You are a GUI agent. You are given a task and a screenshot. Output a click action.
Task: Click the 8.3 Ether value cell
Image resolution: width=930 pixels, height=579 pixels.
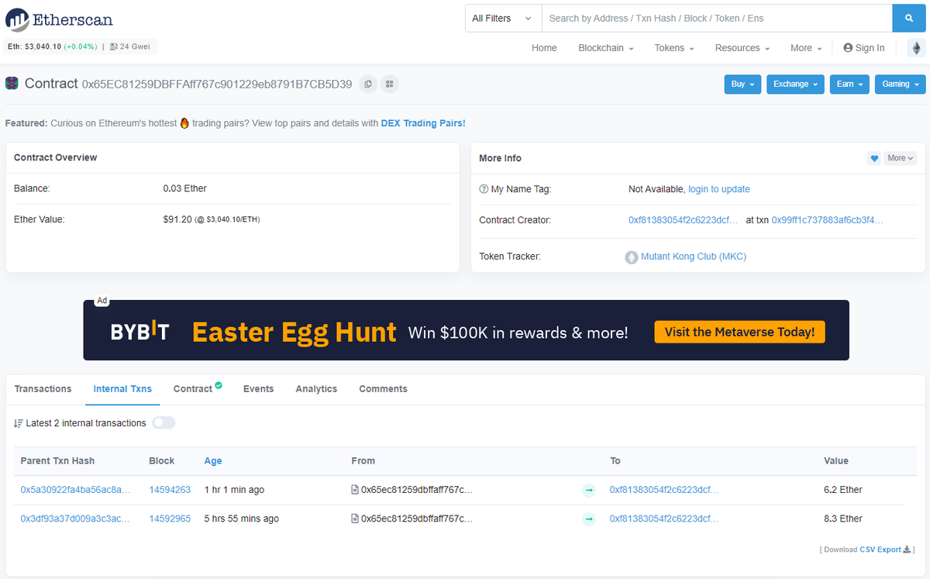(843, 519)
